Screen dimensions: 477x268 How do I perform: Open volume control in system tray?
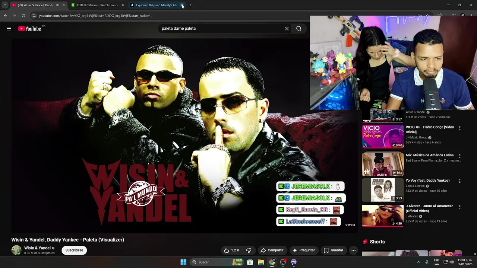(x=452, y=262)
